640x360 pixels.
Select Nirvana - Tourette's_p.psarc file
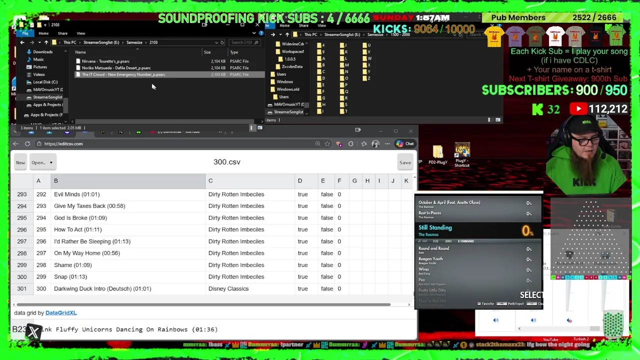point(105,61)
